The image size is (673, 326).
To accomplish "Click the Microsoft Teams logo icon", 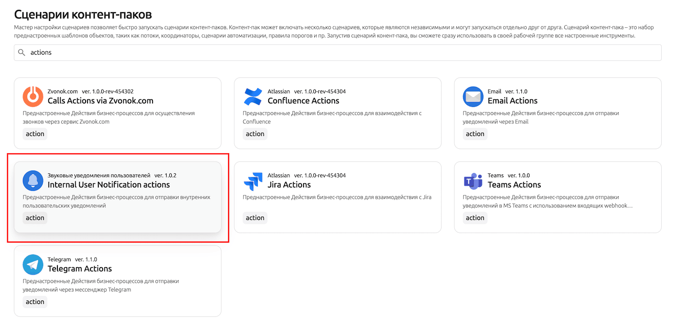I will coord(473,180).
